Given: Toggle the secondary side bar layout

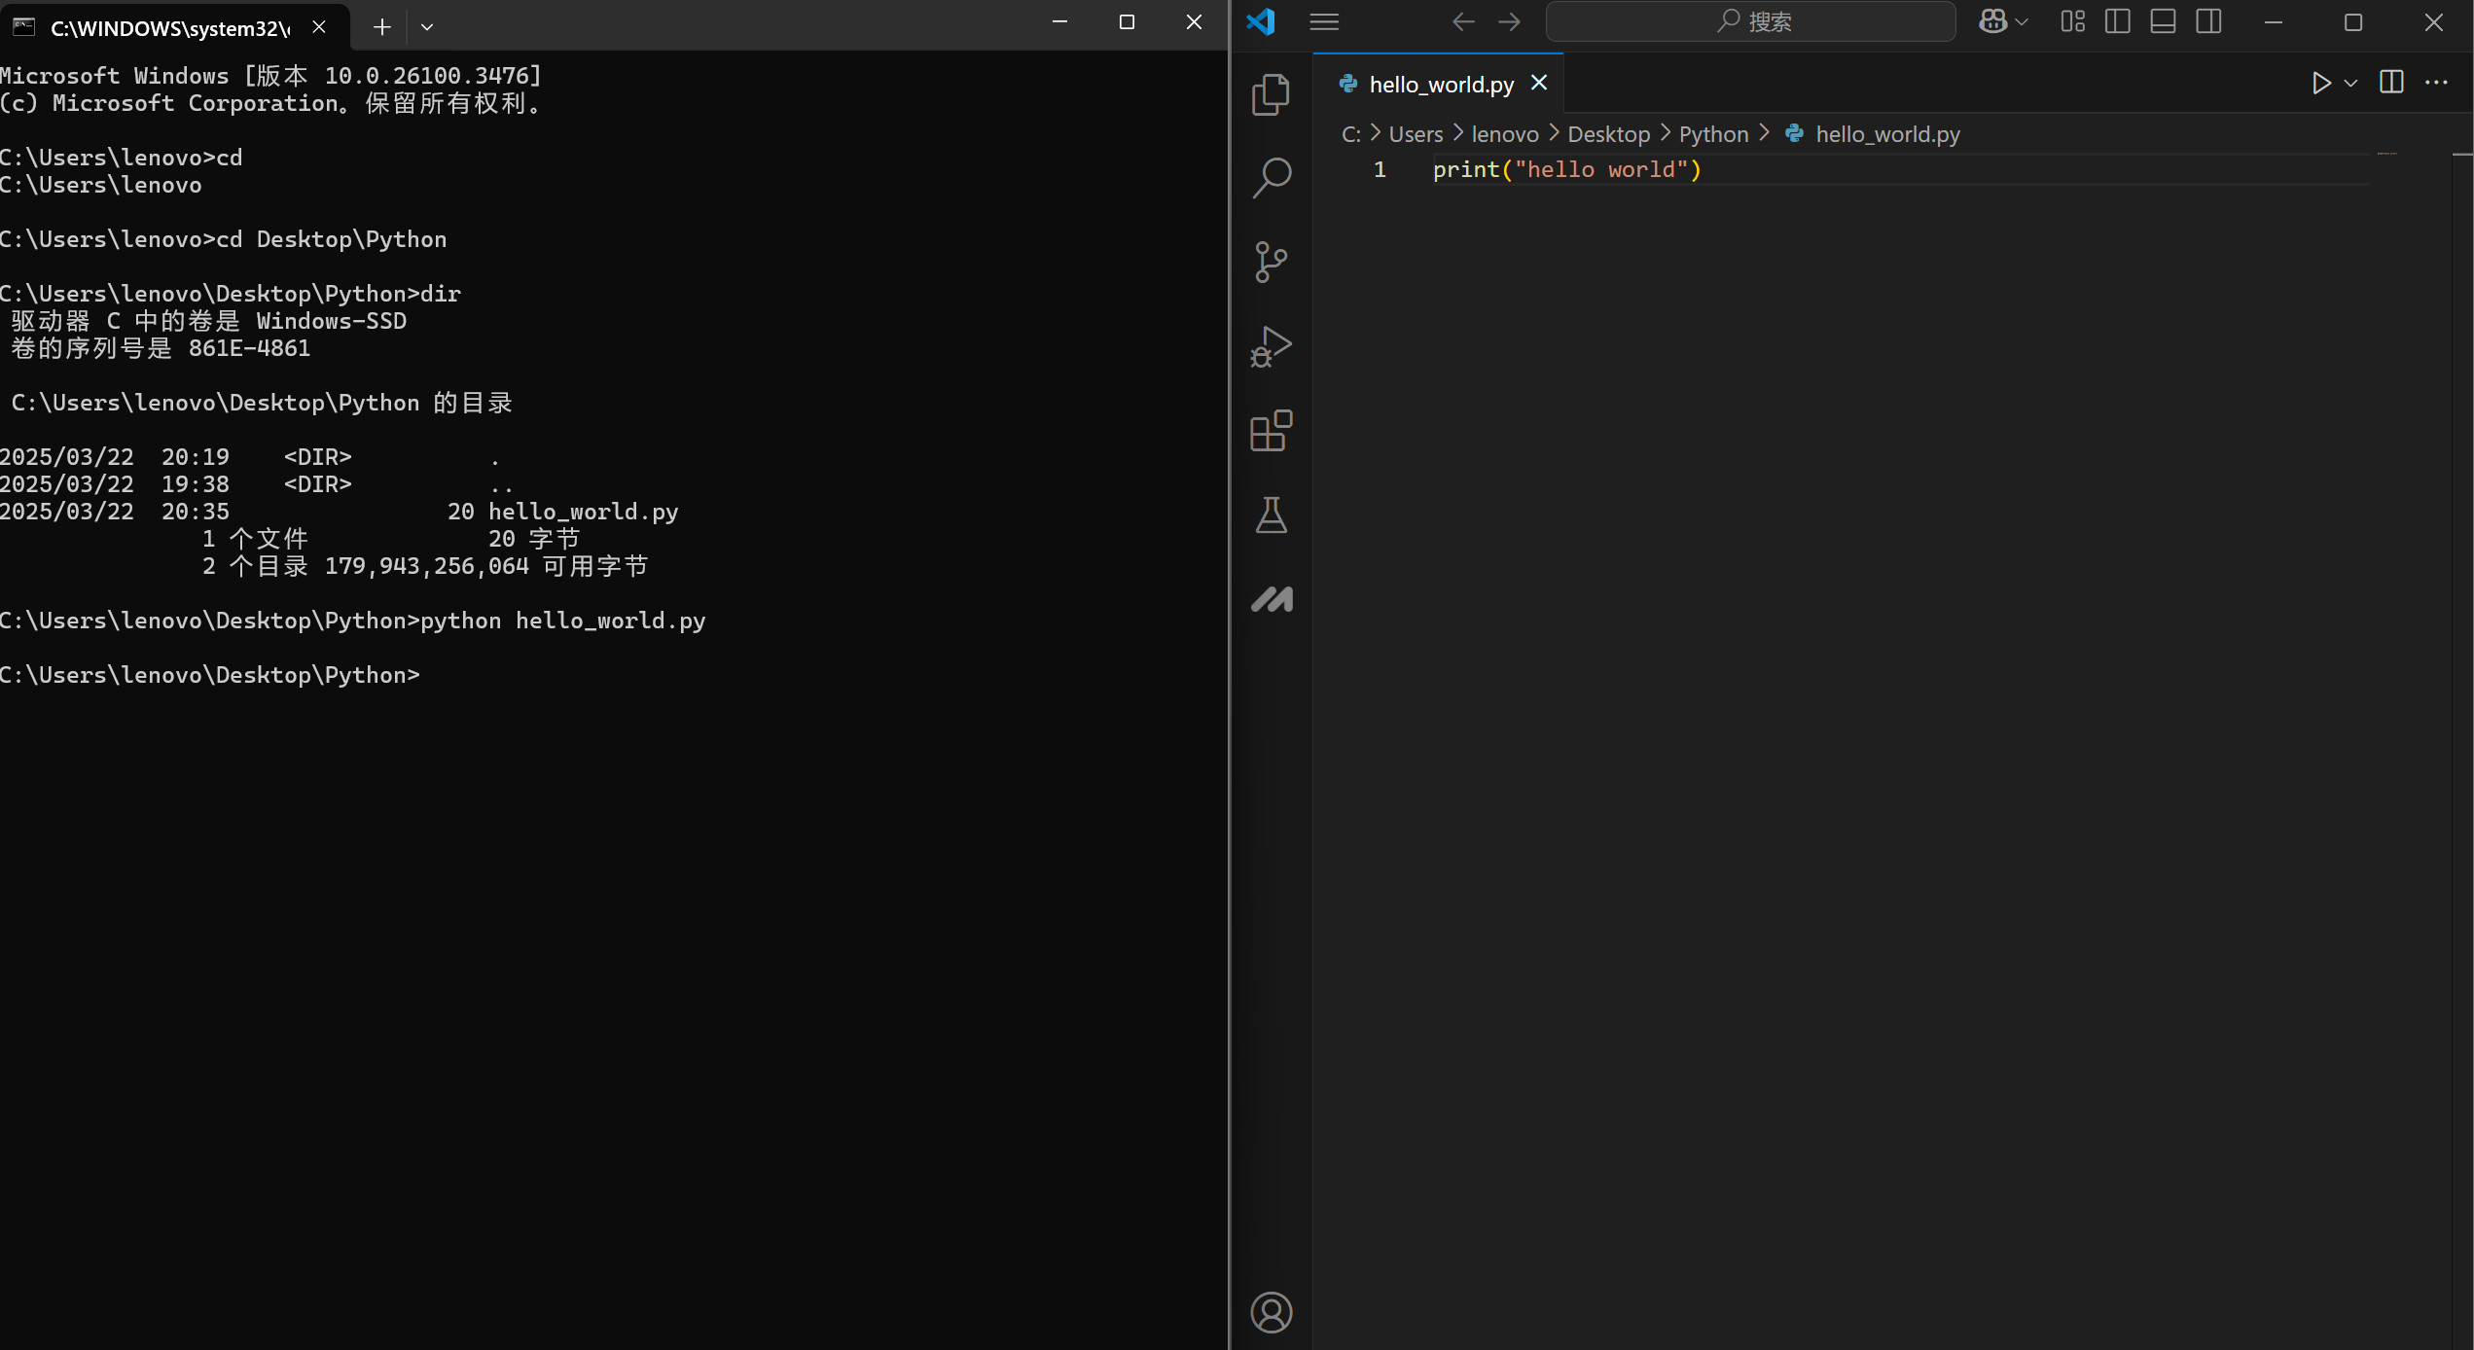Looking at the screenshot, I should (2208, 21).
